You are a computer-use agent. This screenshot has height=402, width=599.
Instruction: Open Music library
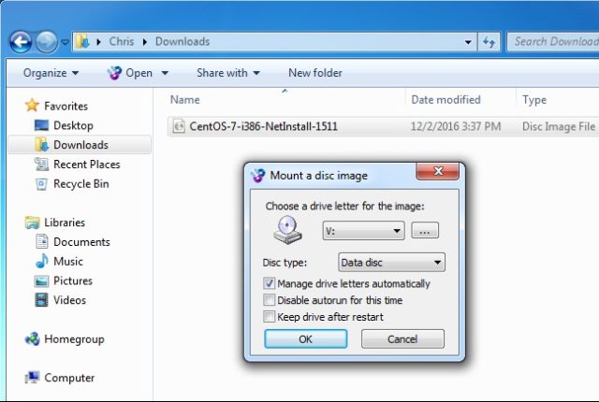tap(68, 261)
